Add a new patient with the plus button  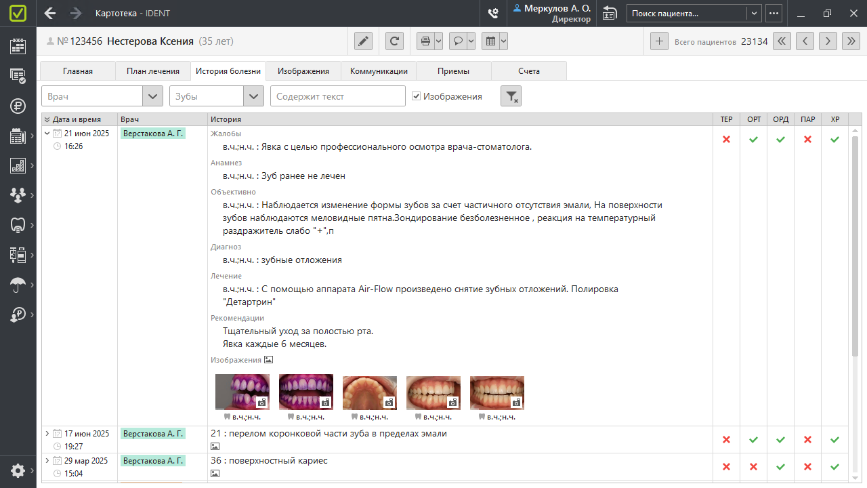(659, 41)
